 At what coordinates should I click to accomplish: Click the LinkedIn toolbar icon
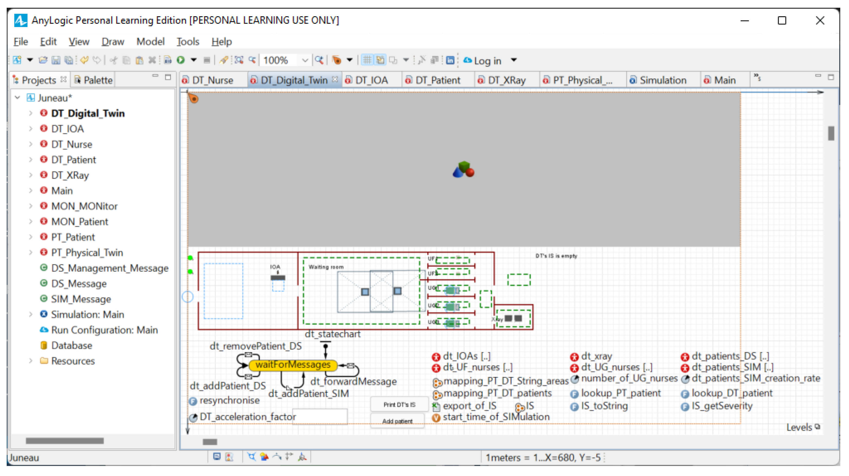click(450, 60)
